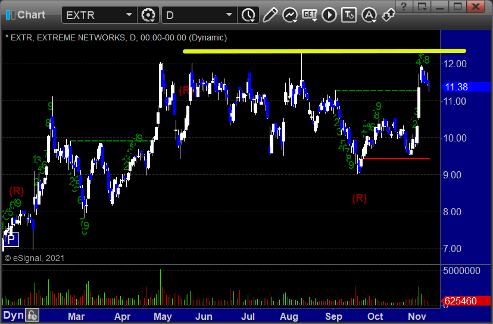Click the red (R) marker near September
Viewport: 493px width, 324px height.
point(360,198)
